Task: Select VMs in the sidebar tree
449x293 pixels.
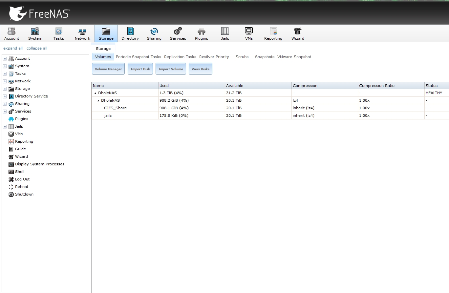Action: 19,134
